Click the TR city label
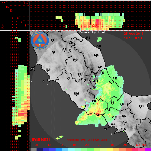This screenshot has width=151, height=151. [80, 75]
